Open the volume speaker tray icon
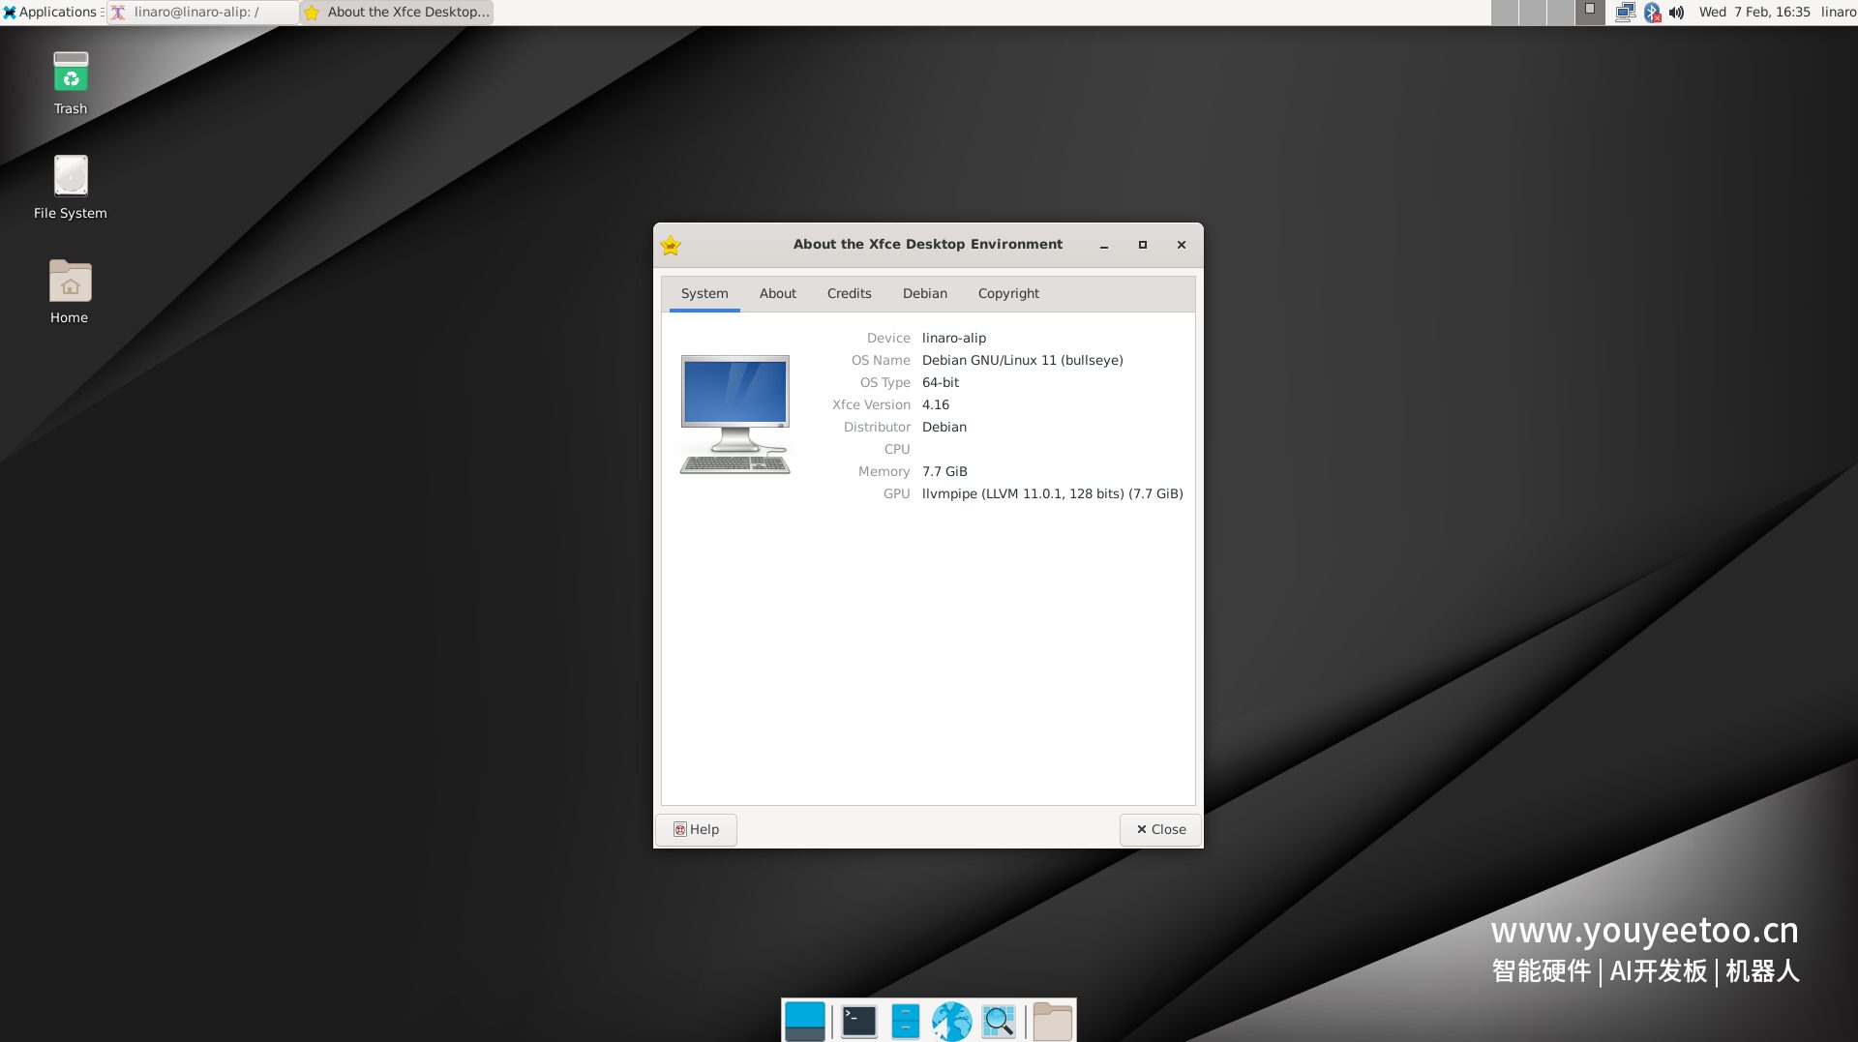The image size is (1858, 1042). (x=1677, y=13)
